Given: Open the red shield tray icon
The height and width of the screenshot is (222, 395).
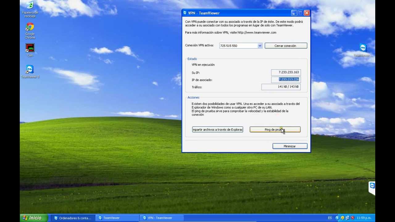Looking at the screenshot, I should [x=352, y=218].
